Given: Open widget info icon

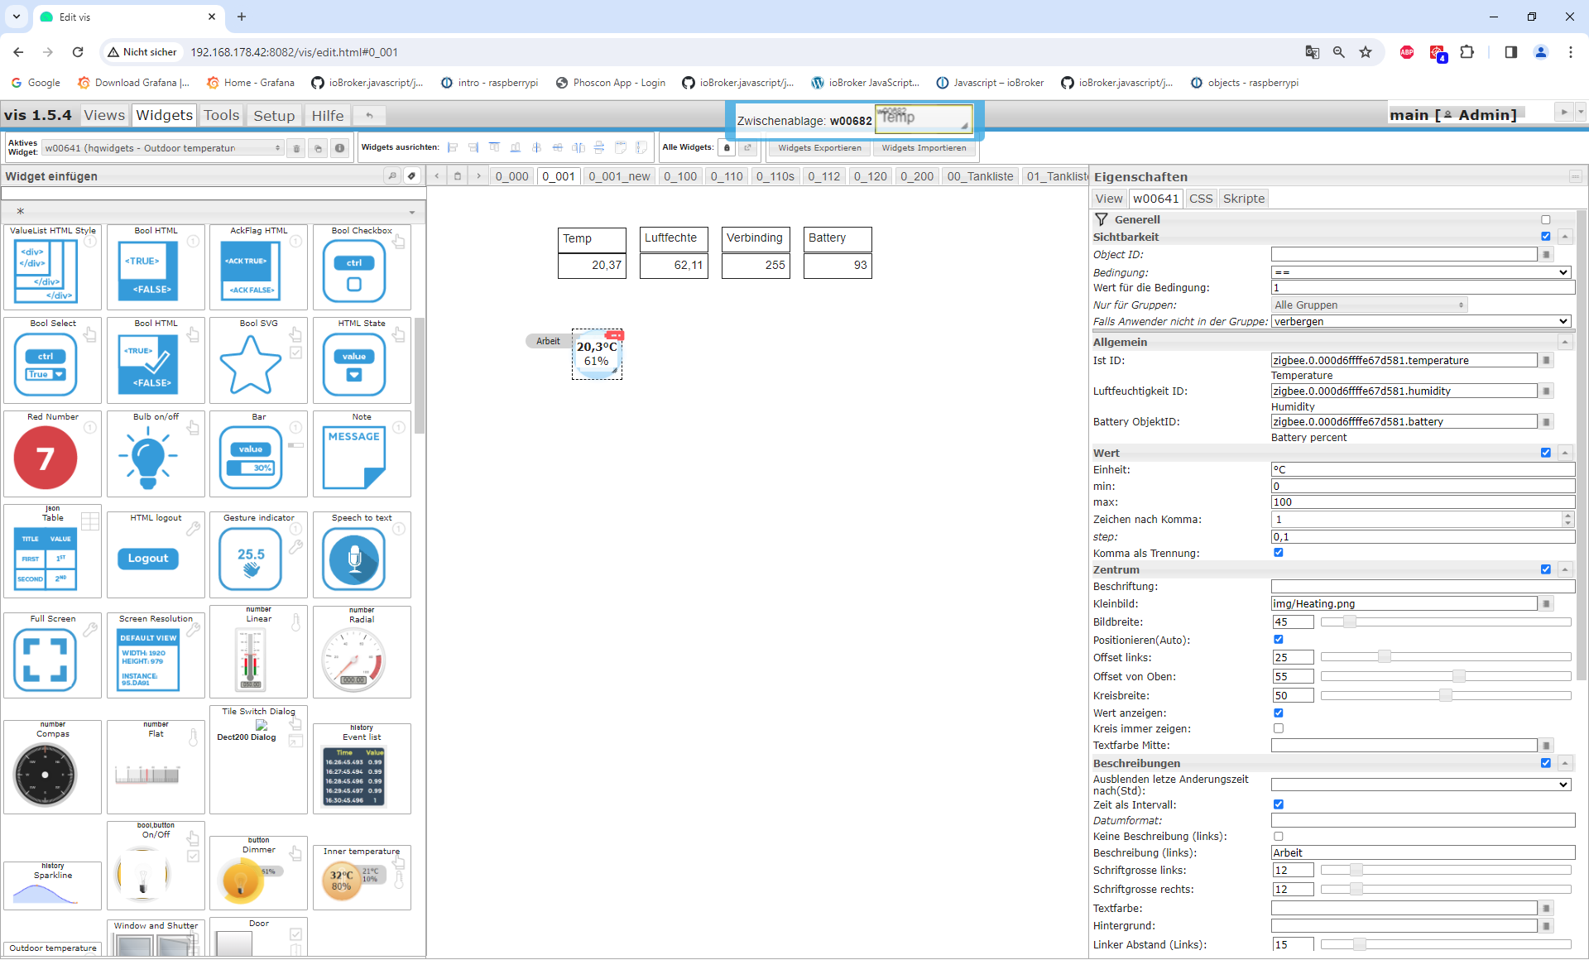Looking at the screenshot, I should 339,148.
